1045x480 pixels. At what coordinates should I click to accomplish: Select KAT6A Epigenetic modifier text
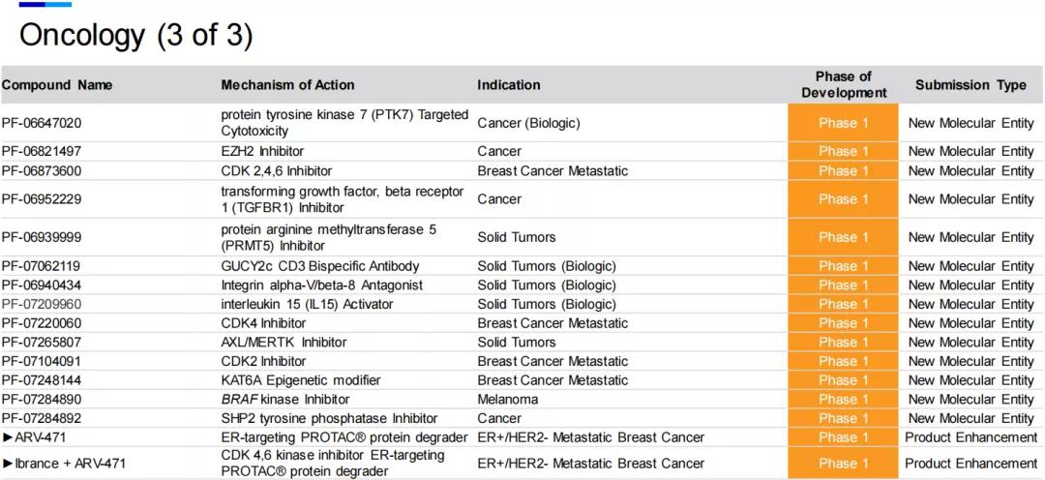click(x=301, y=380)
